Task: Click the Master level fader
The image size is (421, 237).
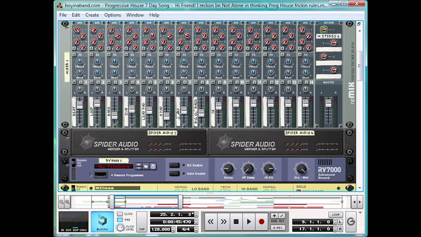Action: pos(328,103)
